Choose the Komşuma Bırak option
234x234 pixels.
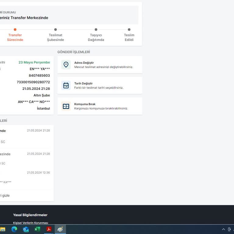(x=85, y=104)
